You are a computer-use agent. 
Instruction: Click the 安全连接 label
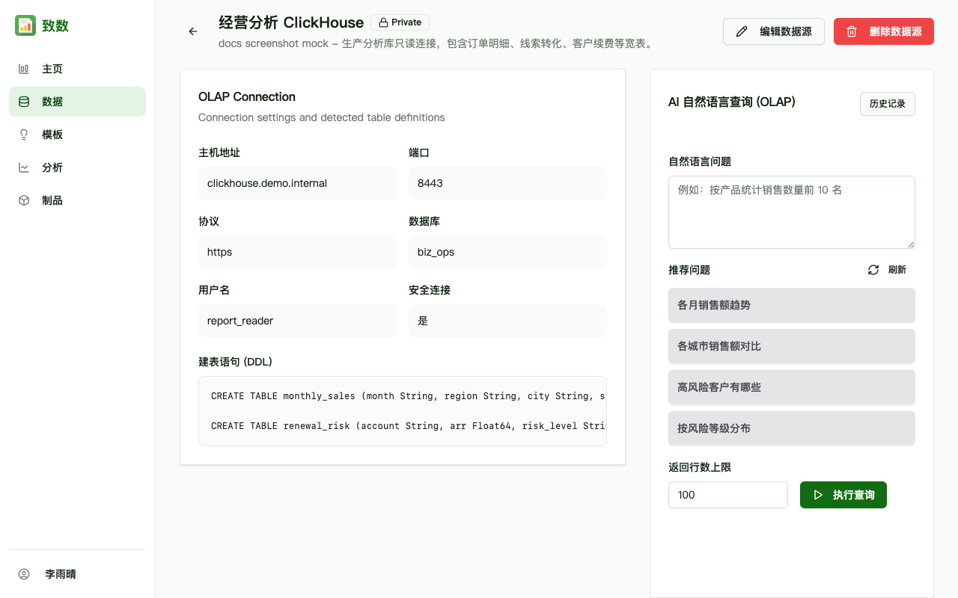(x=430, y=290)
